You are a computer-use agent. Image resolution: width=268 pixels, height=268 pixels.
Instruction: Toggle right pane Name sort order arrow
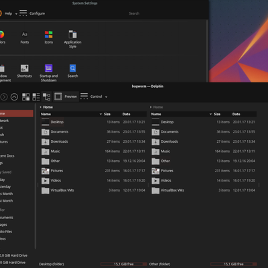click(210, 114)
